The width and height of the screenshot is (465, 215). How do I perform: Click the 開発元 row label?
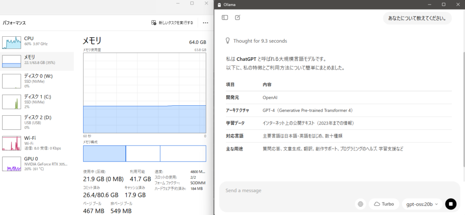click(232, 98)
